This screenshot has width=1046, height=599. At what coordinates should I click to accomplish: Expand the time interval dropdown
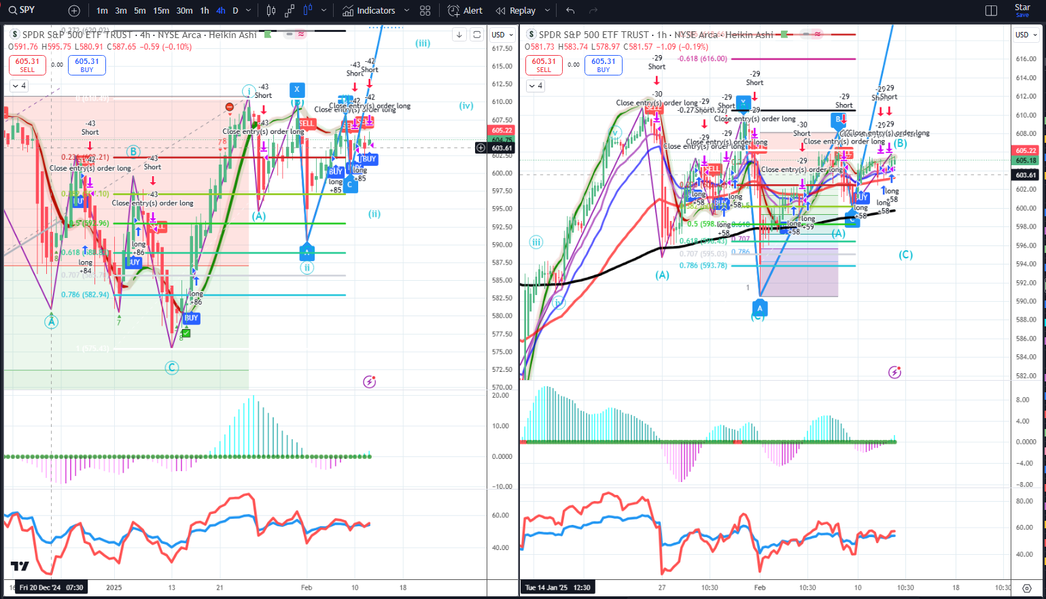(x=248, y=11)
